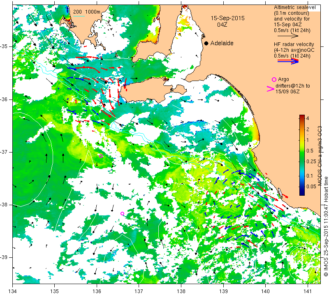Click the '15/09 06Z' drifter time text
The width and height of the screenshot is (329, 296).
pos(287,91)
